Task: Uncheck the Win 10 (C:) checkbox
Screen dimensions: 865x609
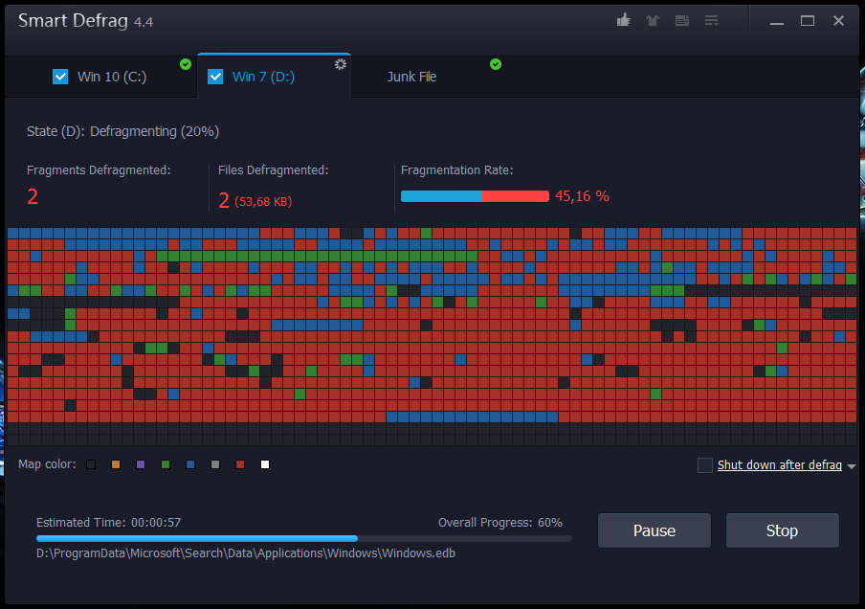Action: [x=60, y=77]
